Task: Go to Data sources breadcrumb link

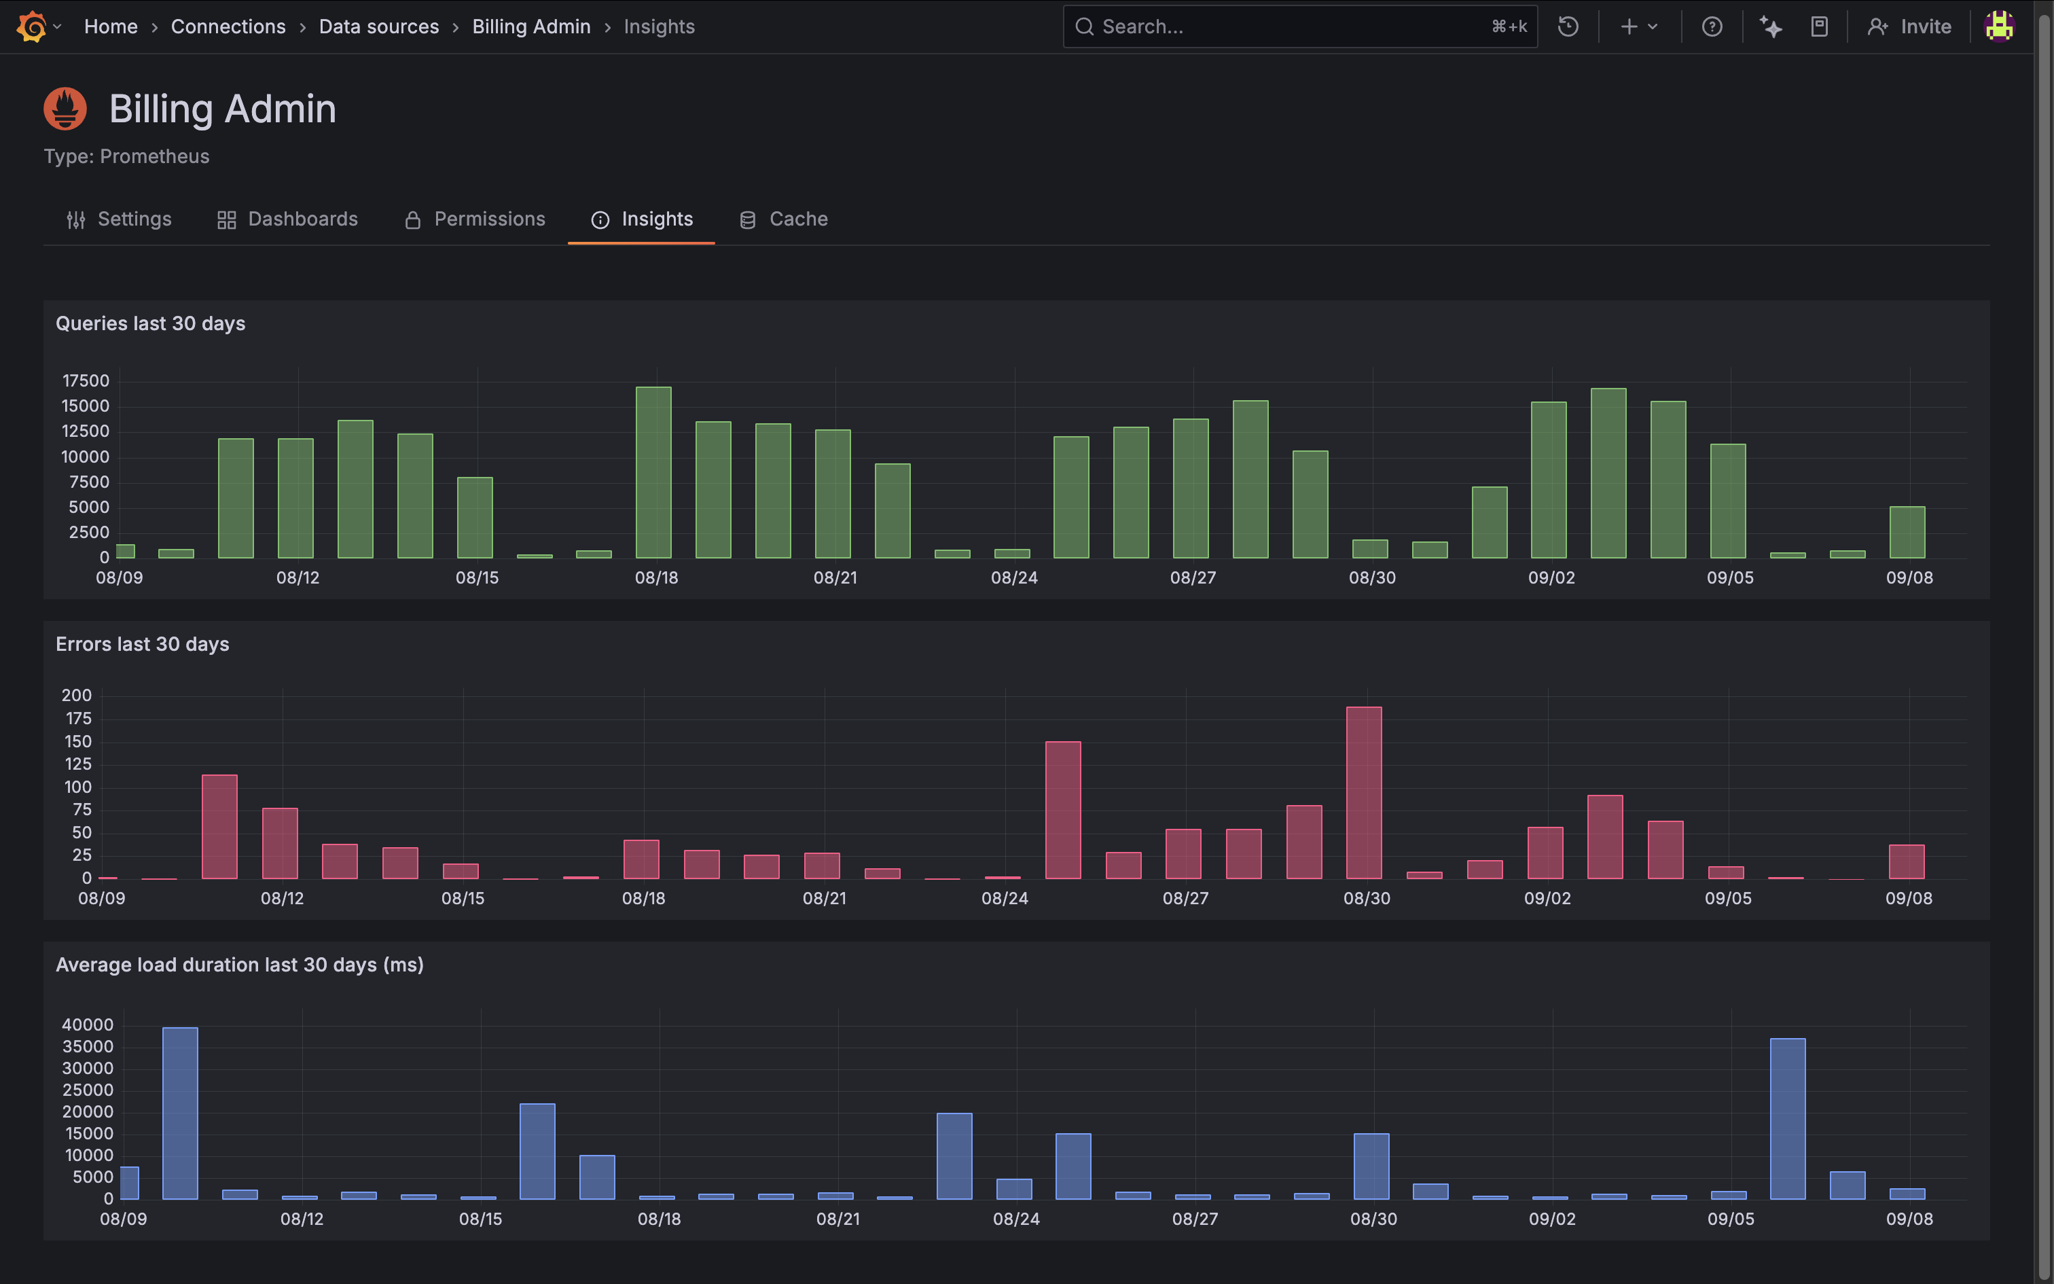Action: coord(378,26)
